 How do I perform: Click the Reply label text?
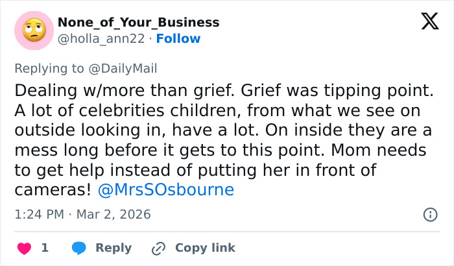pyautogui.click(x=113, y=248)
